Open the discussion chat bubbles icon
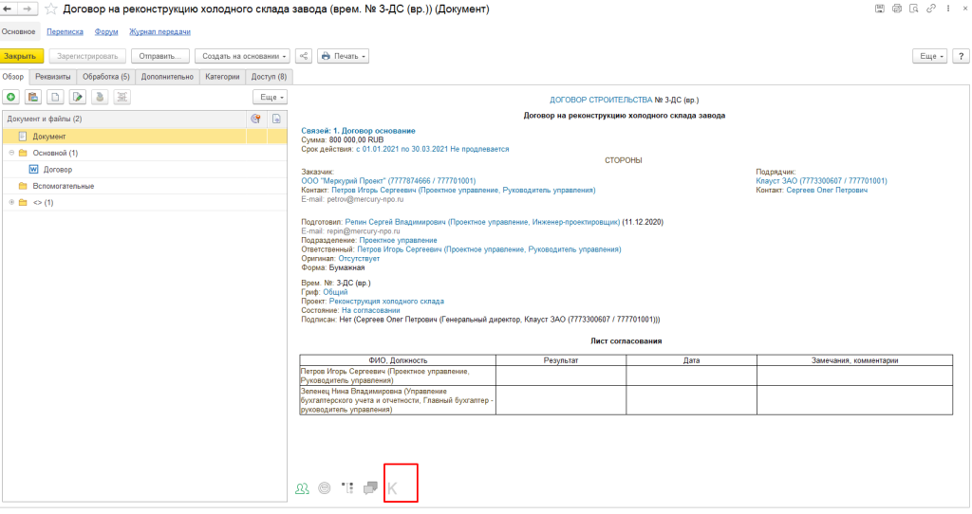This screenshot has height=514, width=972. [x=371, y=488]
